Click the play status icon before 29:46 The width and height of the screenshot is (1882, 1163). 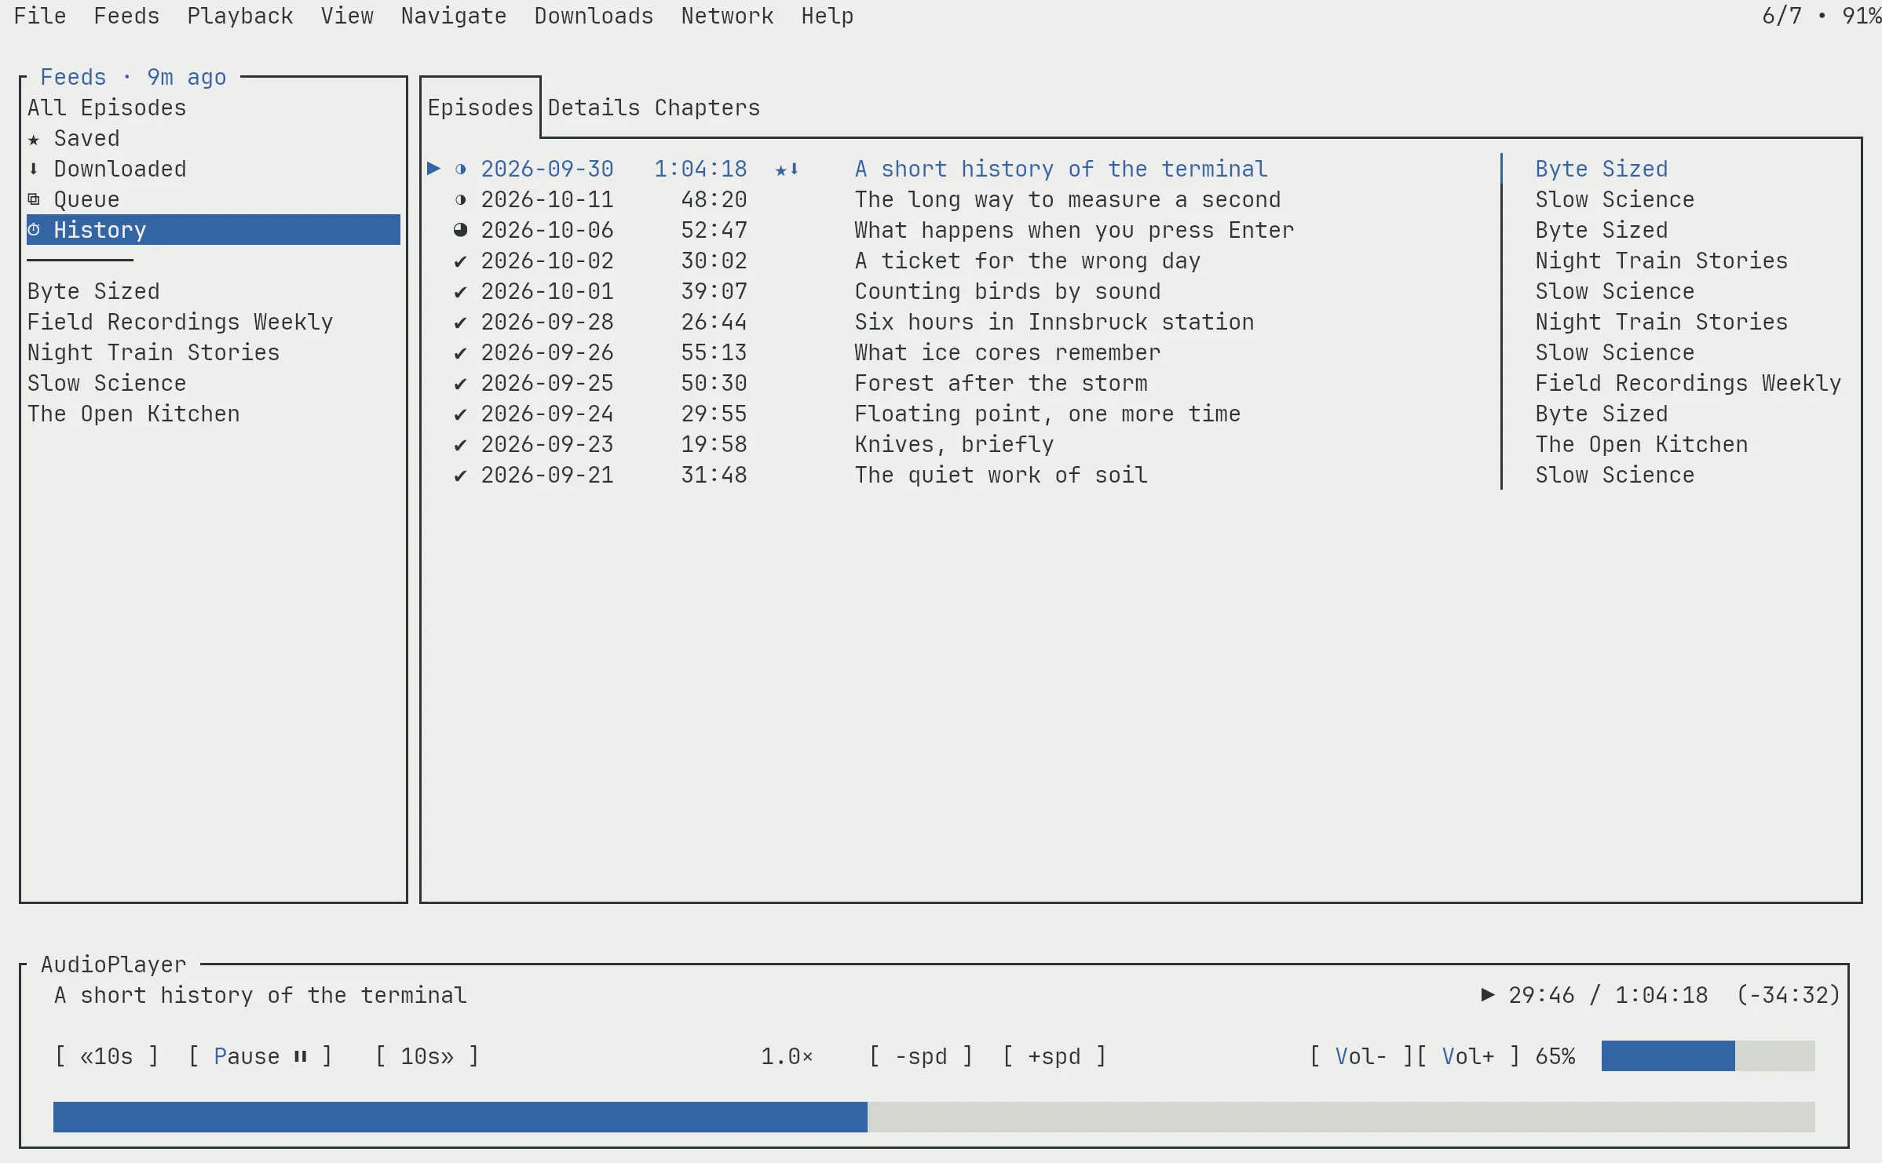tap(1487, 995)
